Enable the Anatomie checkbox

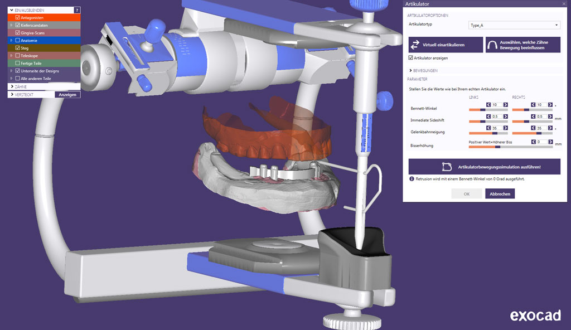(18, 41)
